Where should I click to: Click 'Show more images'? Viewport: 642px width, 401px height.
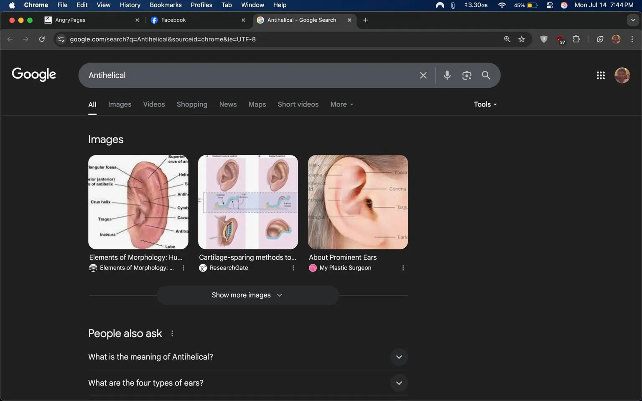(x=247, y=295)
